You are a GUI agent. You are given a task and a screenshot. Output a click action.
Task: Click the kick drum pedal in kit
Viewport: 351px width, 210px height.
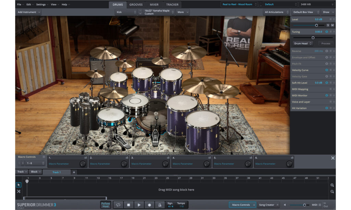[x=155, y=136]
